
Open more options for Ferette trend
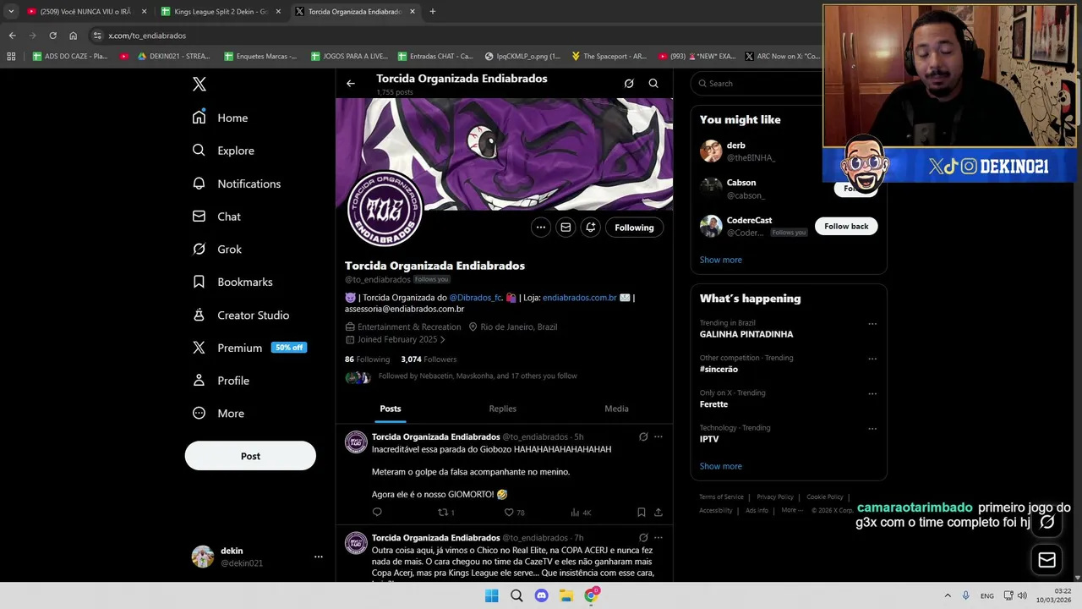(x=872, y=394)
